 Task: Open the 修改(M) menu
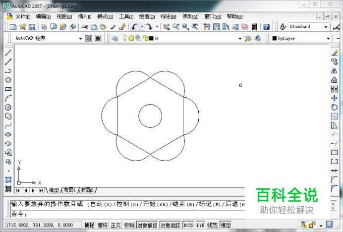[190, 16]
